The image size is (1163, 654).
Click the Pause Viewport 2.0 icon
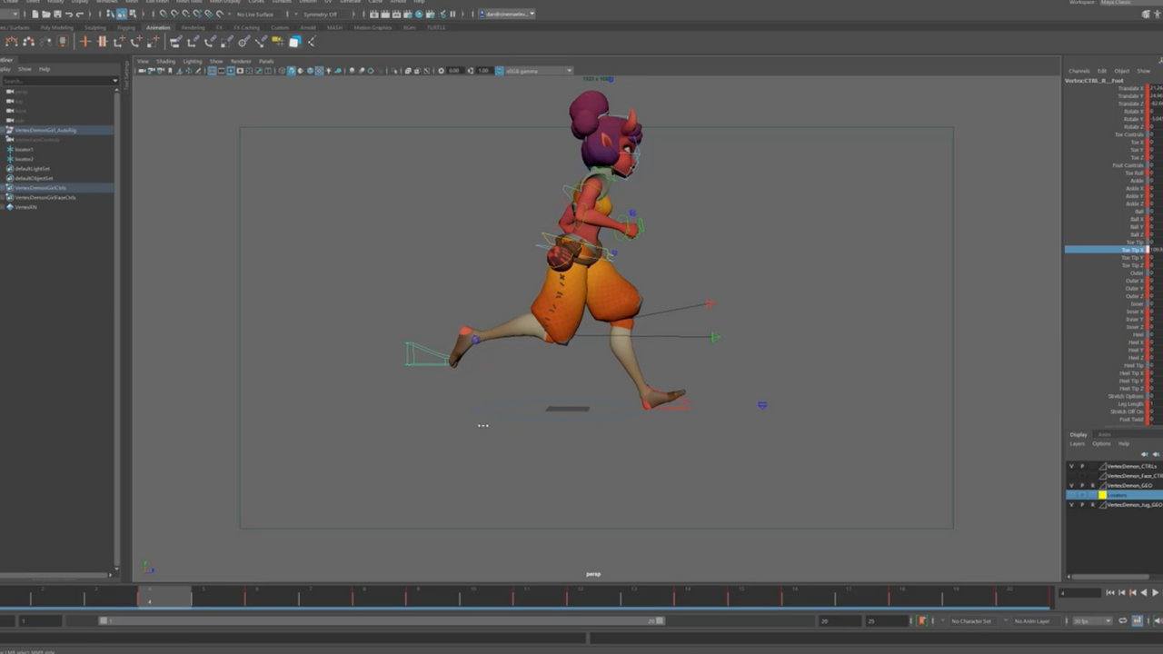coord(452,15)
